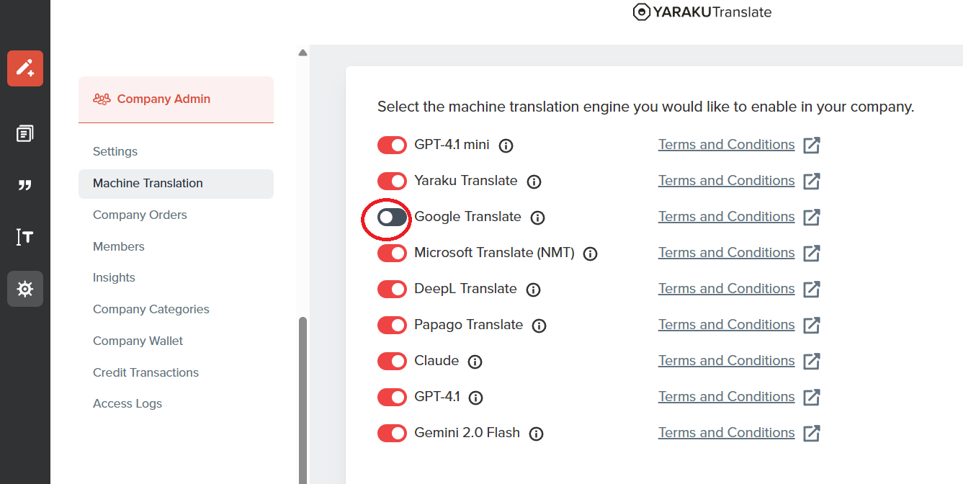The image size is (963, 484).
Task: Click info icon next to GPT-4.1 mini
Action: [506, 145]
